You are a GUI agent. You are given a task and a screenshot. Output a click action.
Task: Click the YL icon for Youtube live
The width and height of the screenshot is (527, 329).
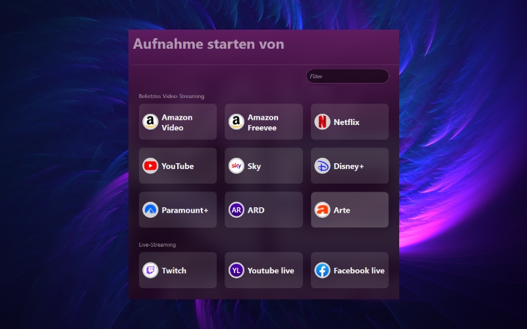(236, 270)
